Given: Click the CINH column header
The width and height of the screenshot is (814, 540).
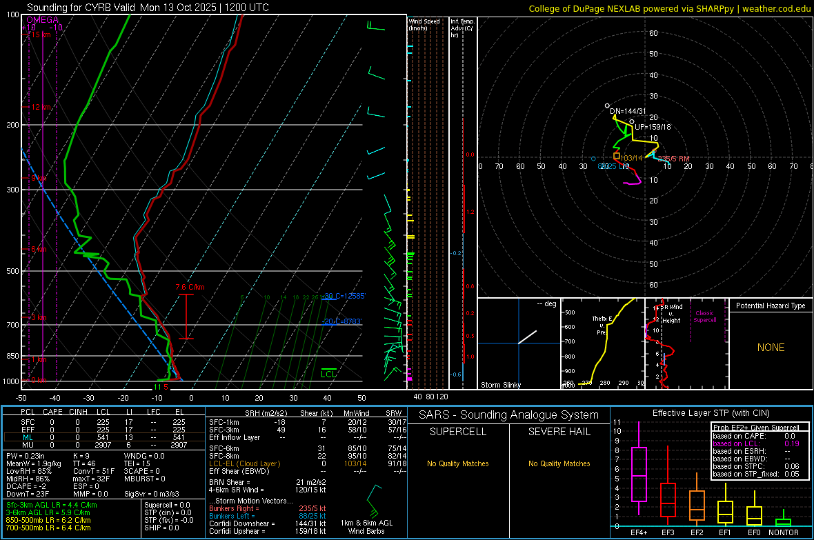Looking at the screenshot, I should pyautogui.click(x=78, y=412).
